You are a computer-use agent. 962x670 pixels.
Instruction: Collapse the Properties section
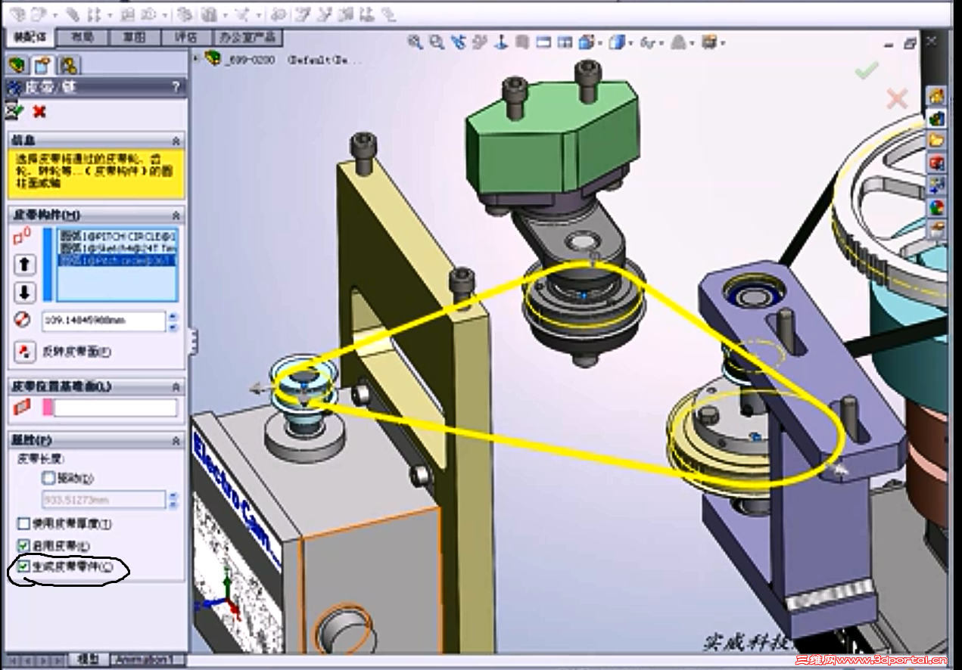point(176,439)
